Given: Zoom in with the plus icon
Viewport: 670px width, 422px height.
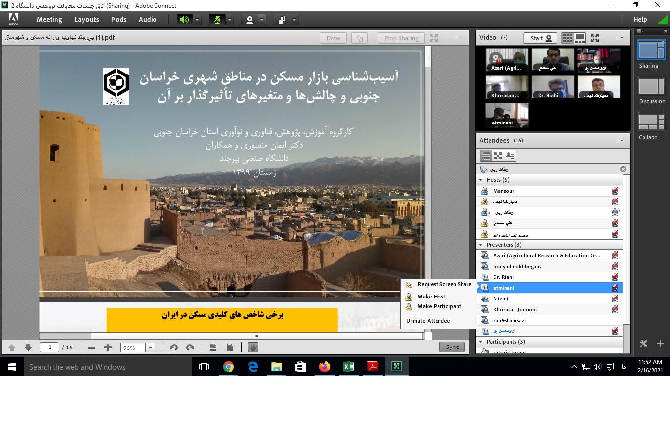Looking at the screenshot, I should pos(108,348).
